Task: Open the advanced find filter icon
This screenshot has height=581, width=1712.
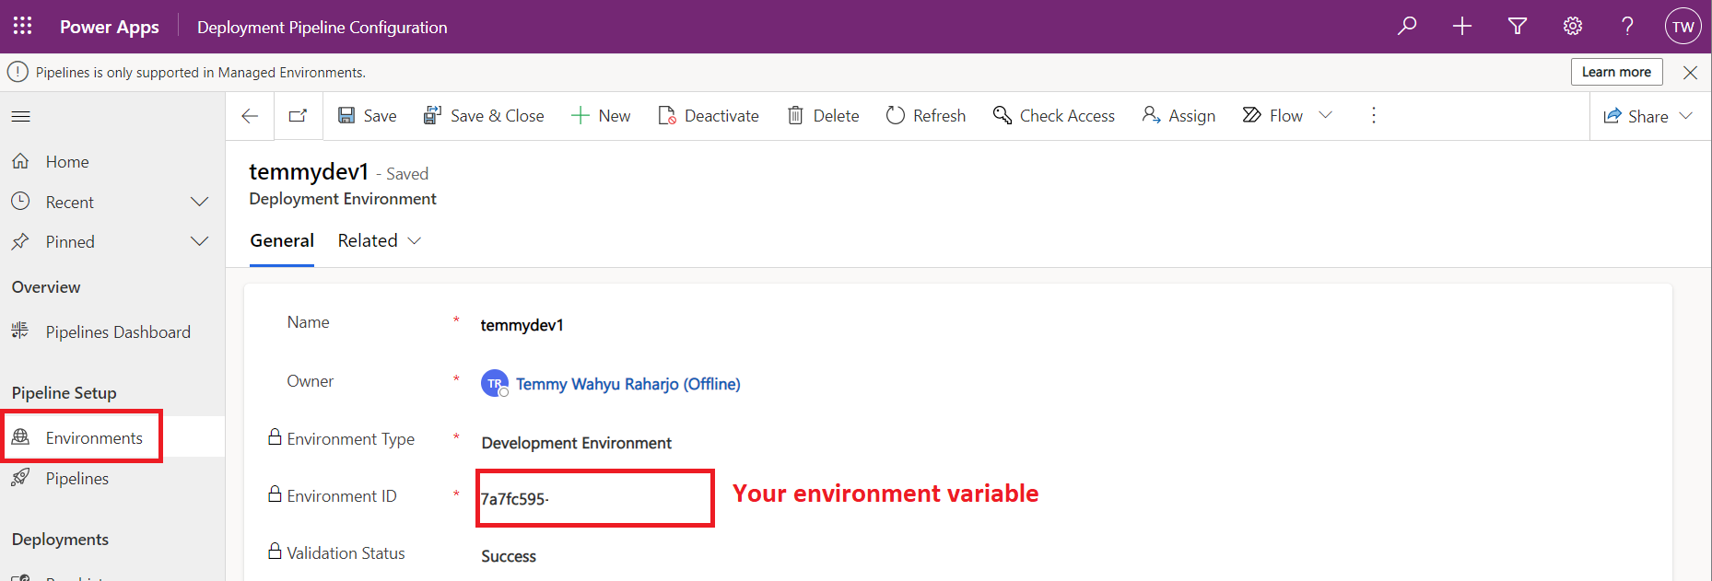Action: point(1518,26)
